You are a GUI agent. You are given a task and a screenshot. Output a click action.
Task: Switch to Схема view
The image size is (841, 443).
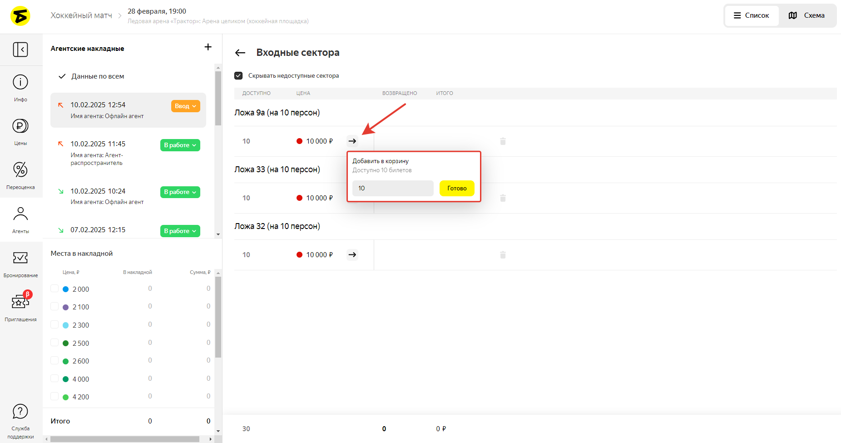tap(807, 15)
